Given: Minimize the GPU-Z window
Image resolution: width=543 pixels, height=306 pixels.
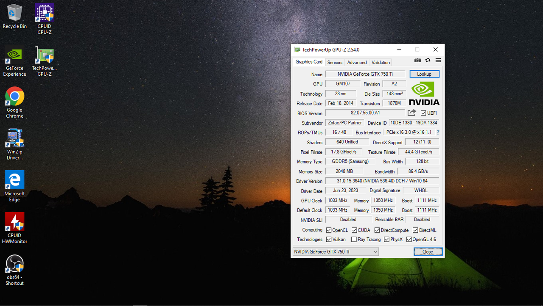Looking at the screenshot, I should [x=399, y=50].
